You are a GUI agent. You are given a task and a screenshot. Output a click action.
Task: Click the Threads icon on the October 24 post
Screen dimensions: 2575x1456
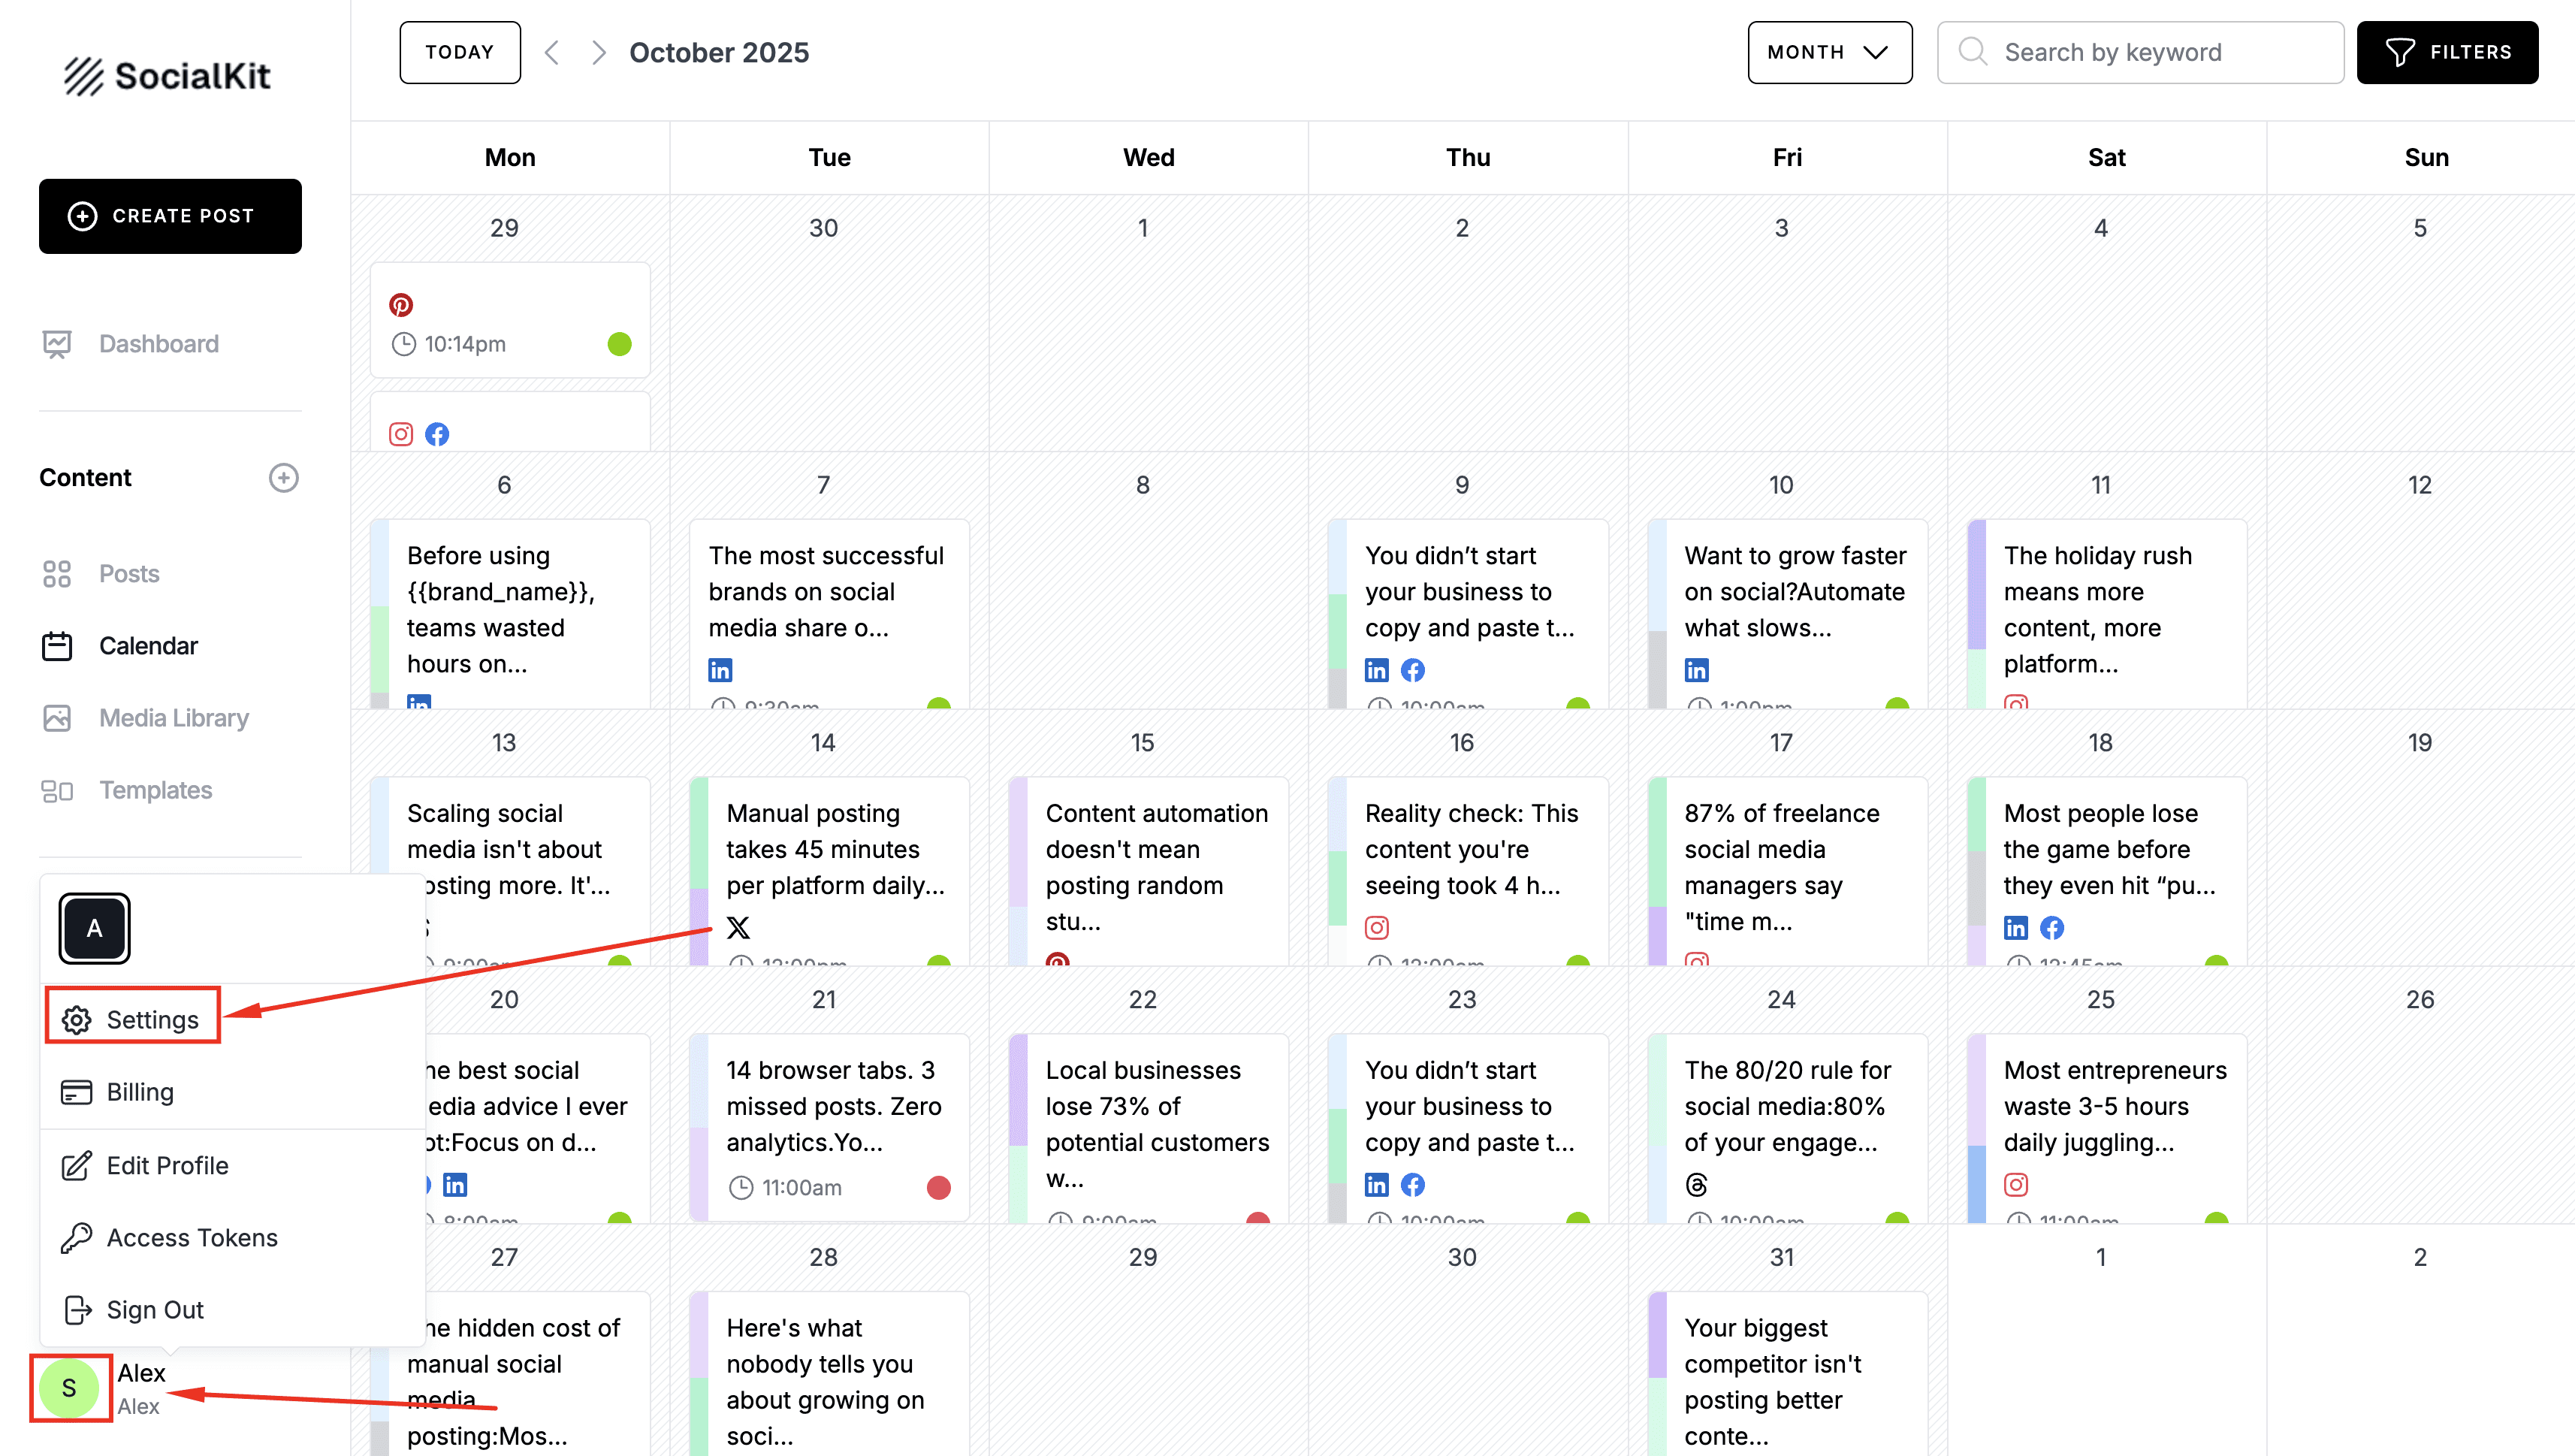click(x=1696, y=1185)
